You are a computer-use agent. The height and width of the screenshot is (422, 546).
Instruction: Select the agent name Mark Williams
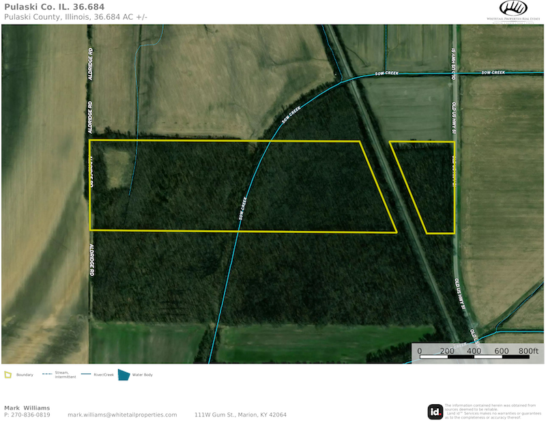[27, 408]
